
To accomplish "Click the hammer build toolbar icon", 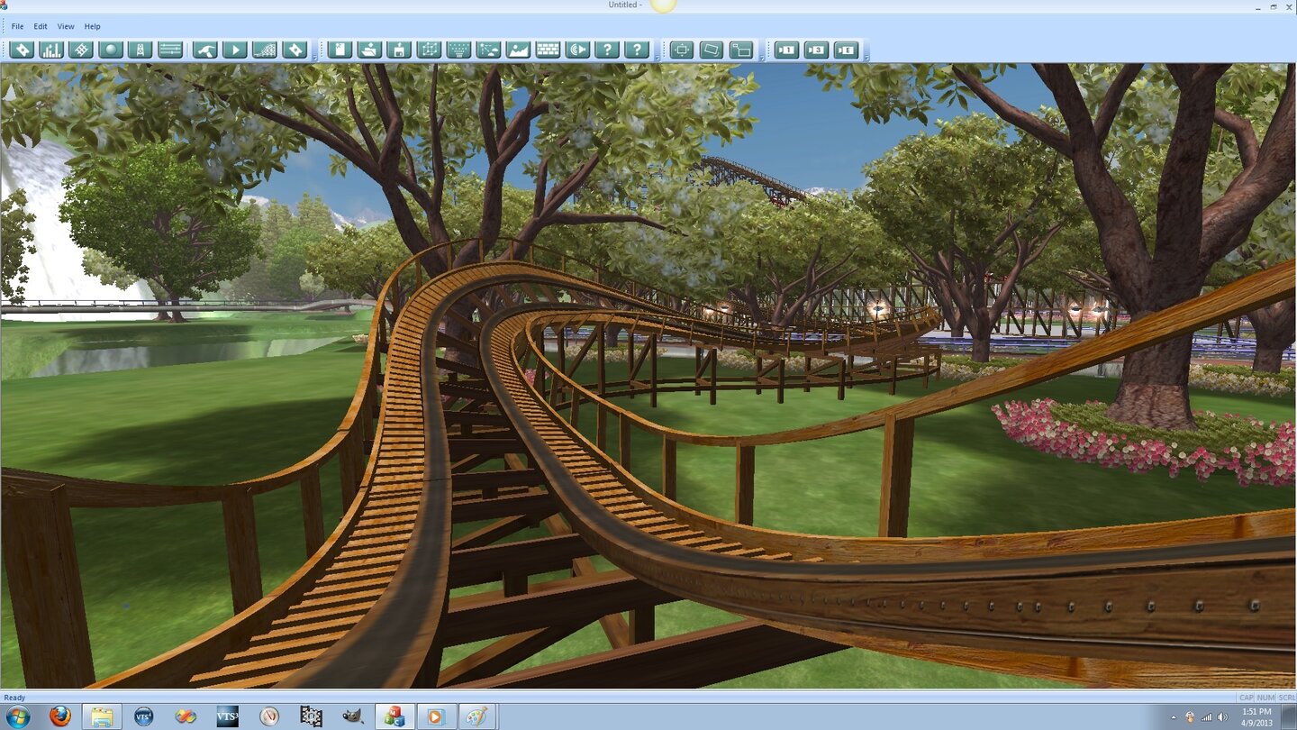I will coord(205,50).
